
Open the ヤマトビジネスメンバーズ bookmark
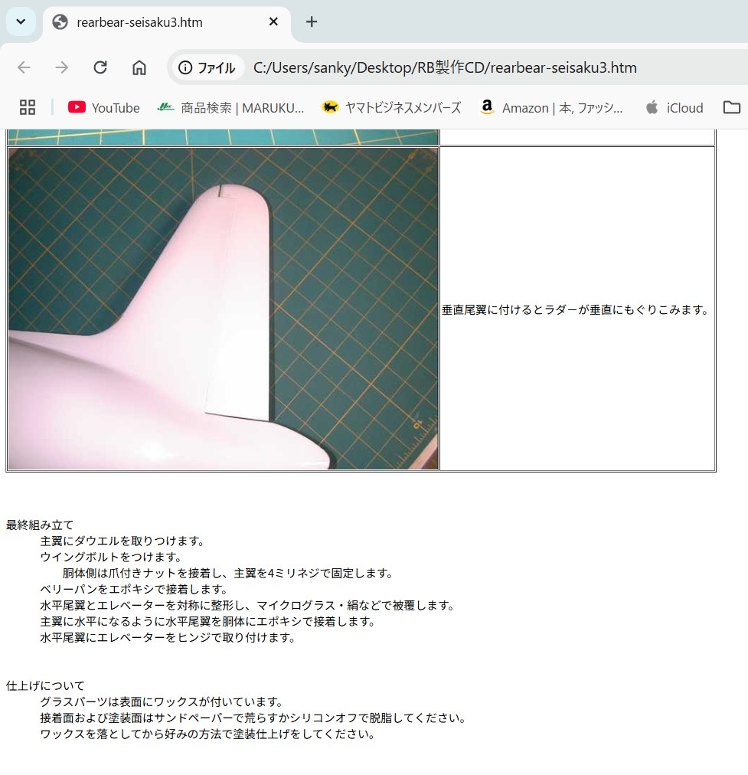(x=390, y=108)
